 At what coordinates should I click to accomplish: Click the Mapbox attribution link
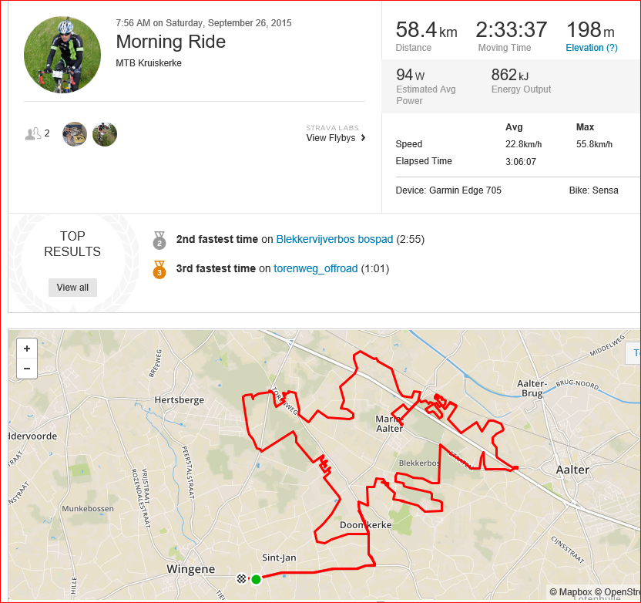(x=571, y=592)
